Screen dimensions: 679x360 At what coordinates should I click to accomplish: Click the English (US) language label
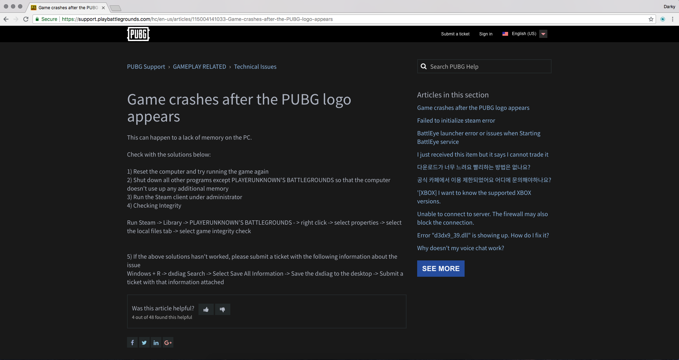[x=524, y=34]
